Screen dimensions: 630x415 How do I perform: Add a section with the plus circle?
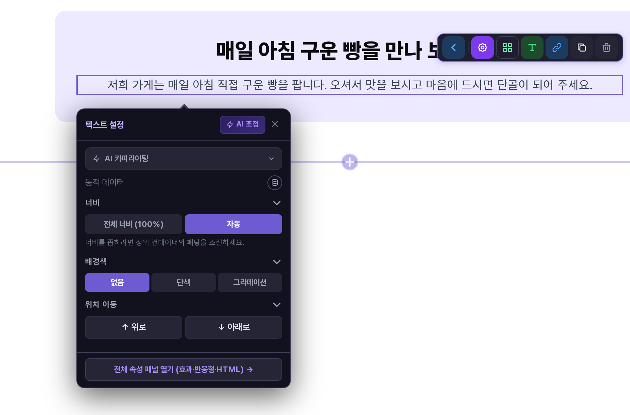click(x=350, y=162)
